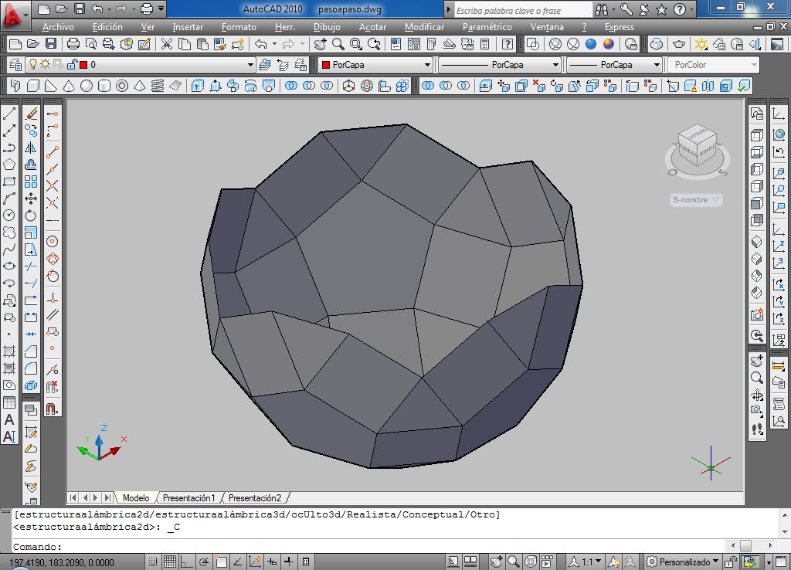Click the Plot (printer) icon
The image size is (791, 570).
tap(75, 45)
